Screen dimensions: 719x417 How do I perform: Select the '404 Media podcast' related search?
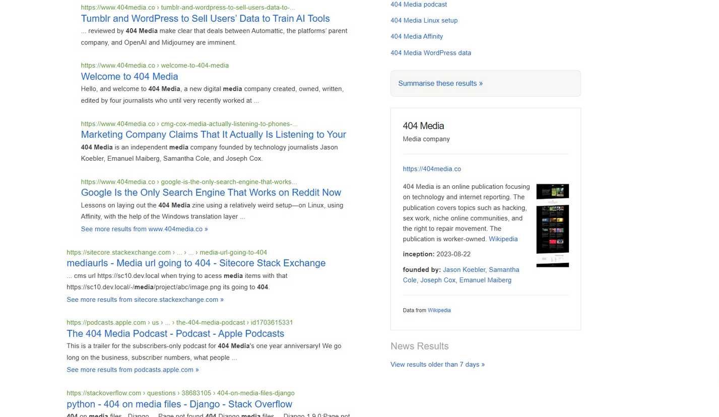tap(418, 5)
